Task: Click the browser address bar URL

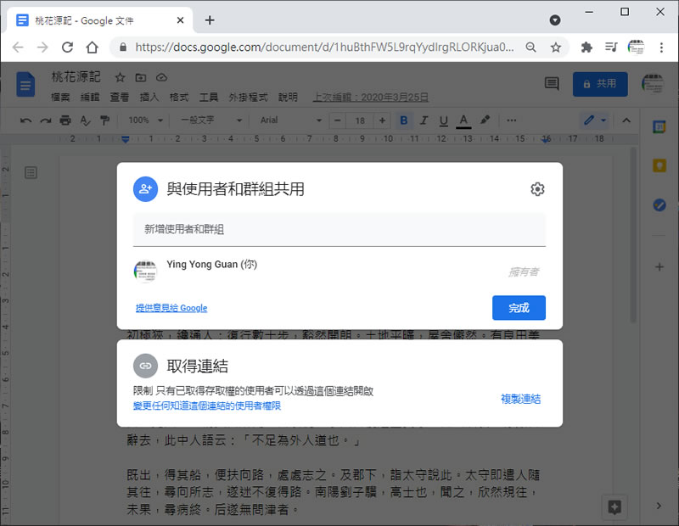Action: (x=324, y=48)
